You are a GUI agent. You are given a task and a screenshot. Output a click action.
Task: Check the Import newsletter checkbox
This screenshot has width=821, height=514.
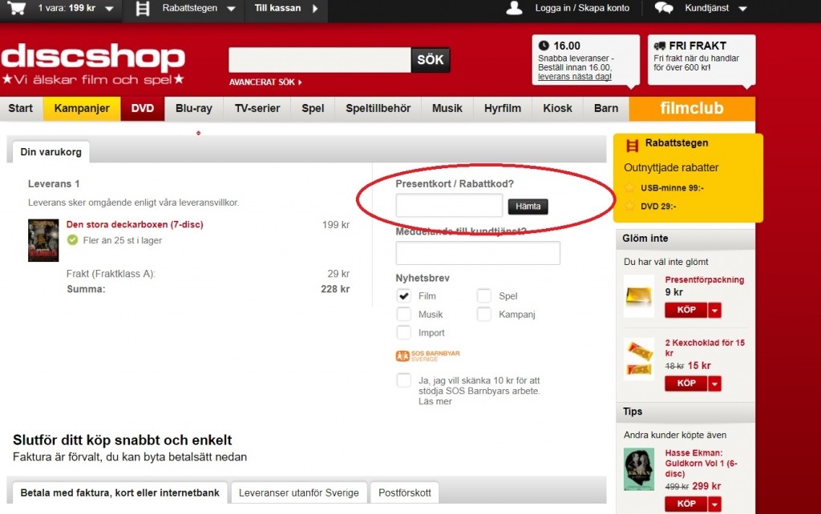tap(403, 332)
